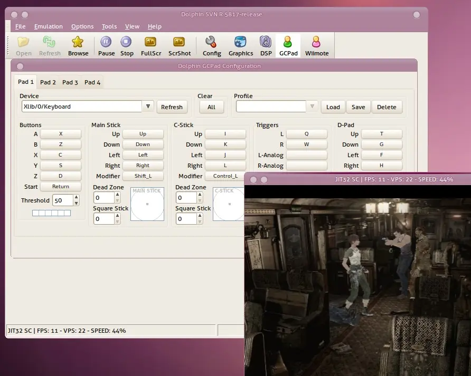This screenshot has height=376, width=471.
Task: Click Triggers R mapping W
Action: pos(306,144)
